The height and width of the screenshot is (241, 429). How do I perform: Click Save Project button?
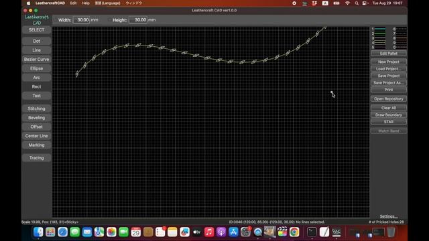coord(389,76)
